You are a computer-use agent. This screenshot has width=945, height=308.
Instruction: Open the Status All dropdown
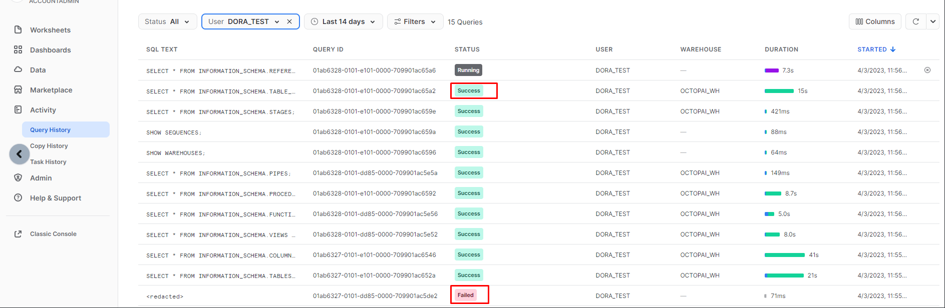tap(167, 21)
